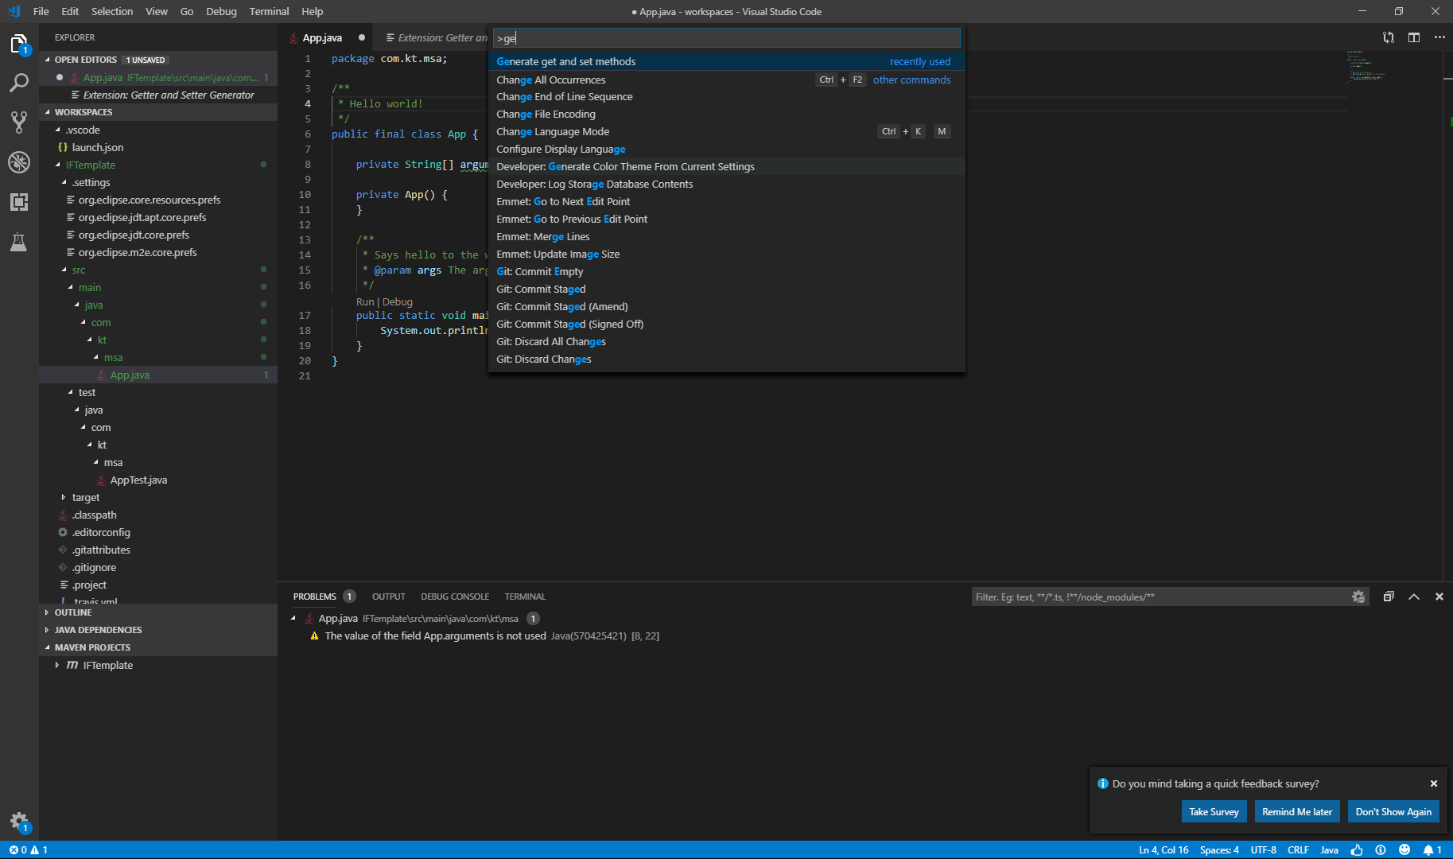Click the Java language mode status item
Image resolution: width=1453 pixels, height=859 pixels.
click(1329, 849)
